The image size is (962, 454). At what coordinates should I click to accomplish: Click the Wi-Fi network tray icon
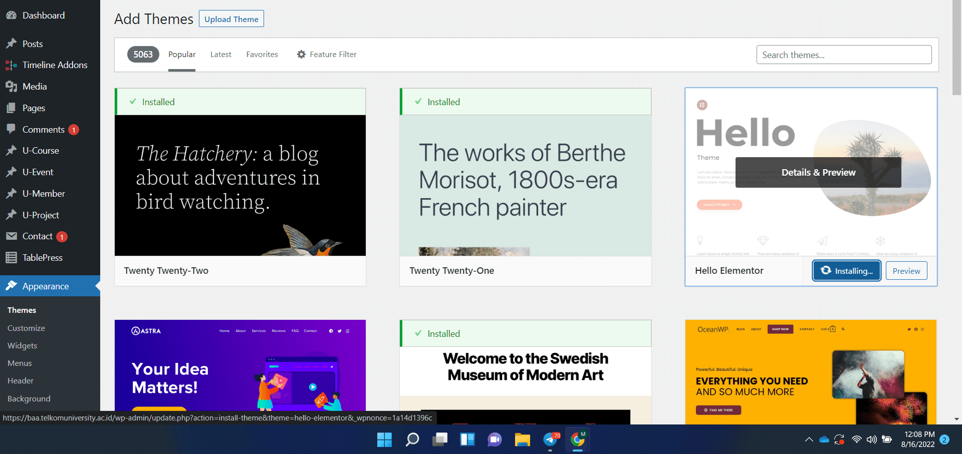click(857, 439)
